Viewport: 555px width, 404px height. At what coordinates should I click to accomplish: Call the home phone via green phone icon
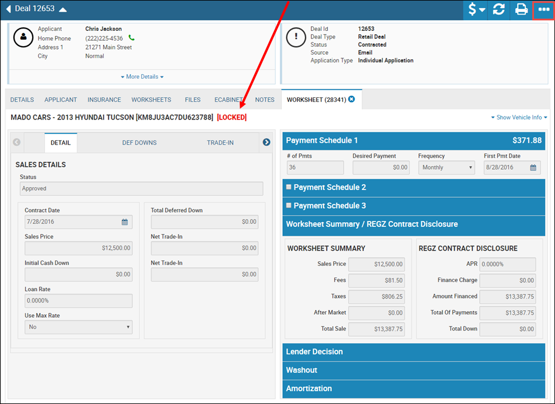point(131,38)
